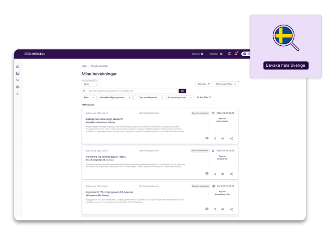336x235 pixels.
Task: Click the 1 188 resultat count text
Action: point(88,105)
